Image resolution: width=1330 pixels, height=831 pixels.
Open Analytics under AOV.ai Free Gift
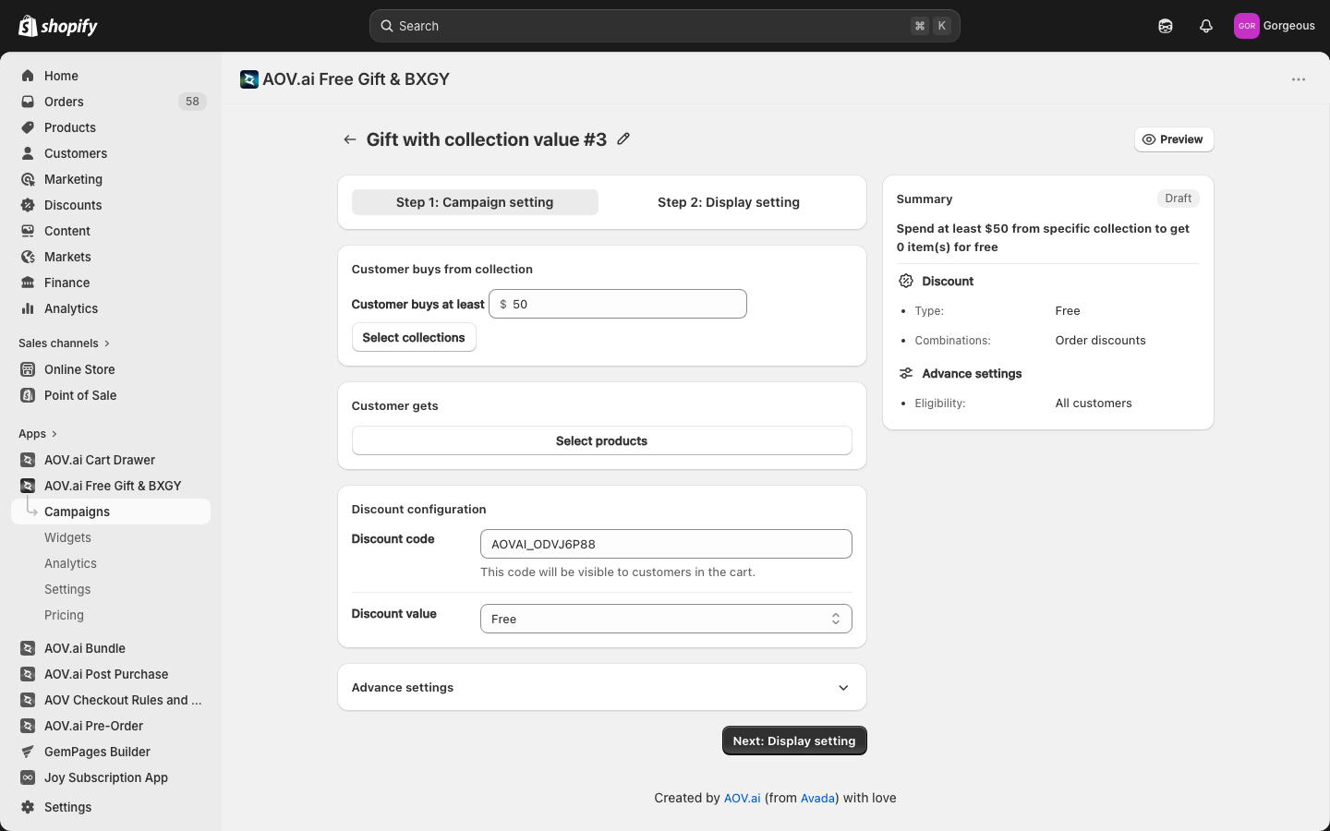[70, 563]
